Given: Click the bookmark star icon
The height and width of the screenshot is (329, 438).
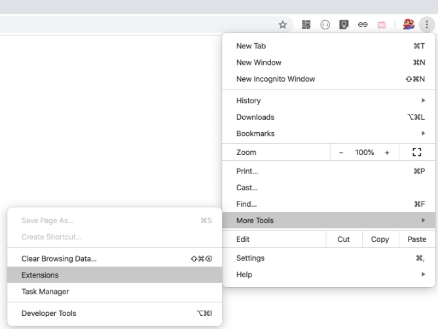Looking at the screenshot, I should click(x=283, y=24).
